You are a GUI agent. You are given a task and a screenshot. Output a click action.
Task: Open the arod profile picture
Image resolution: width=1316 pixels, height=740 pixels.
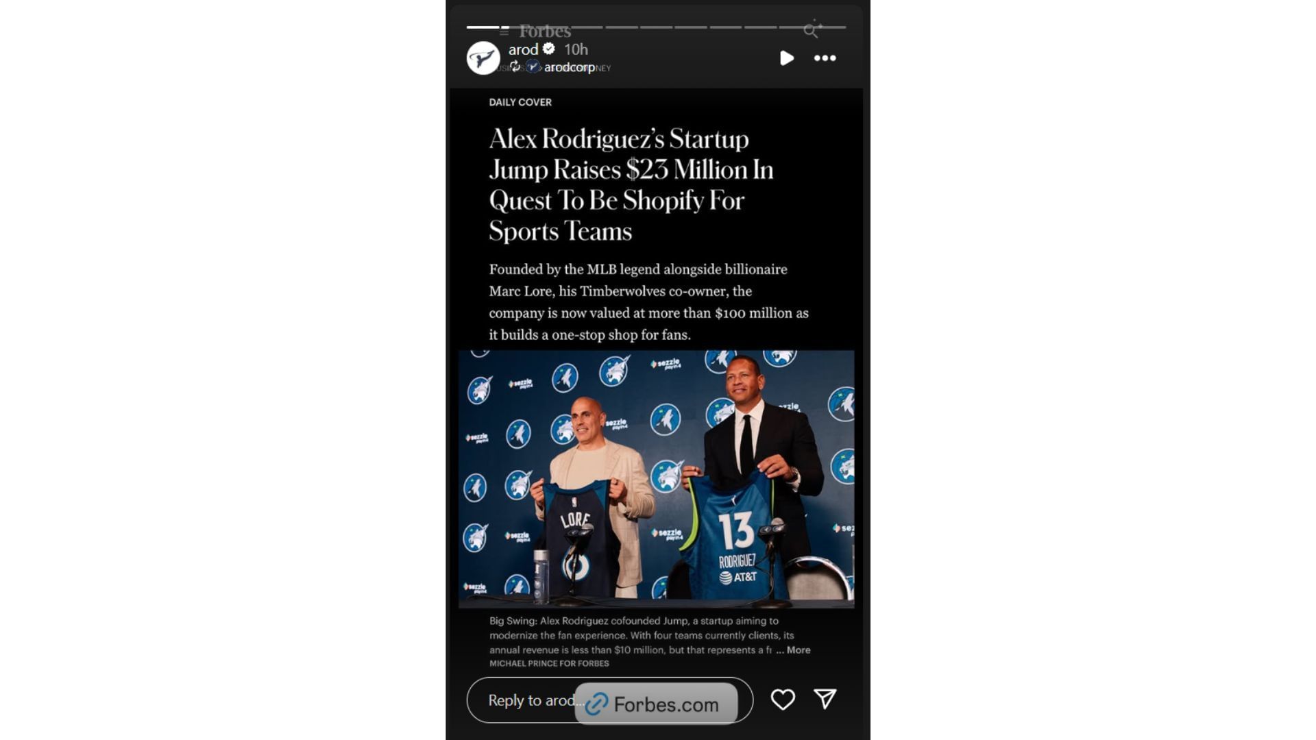[x=483, y=58]
